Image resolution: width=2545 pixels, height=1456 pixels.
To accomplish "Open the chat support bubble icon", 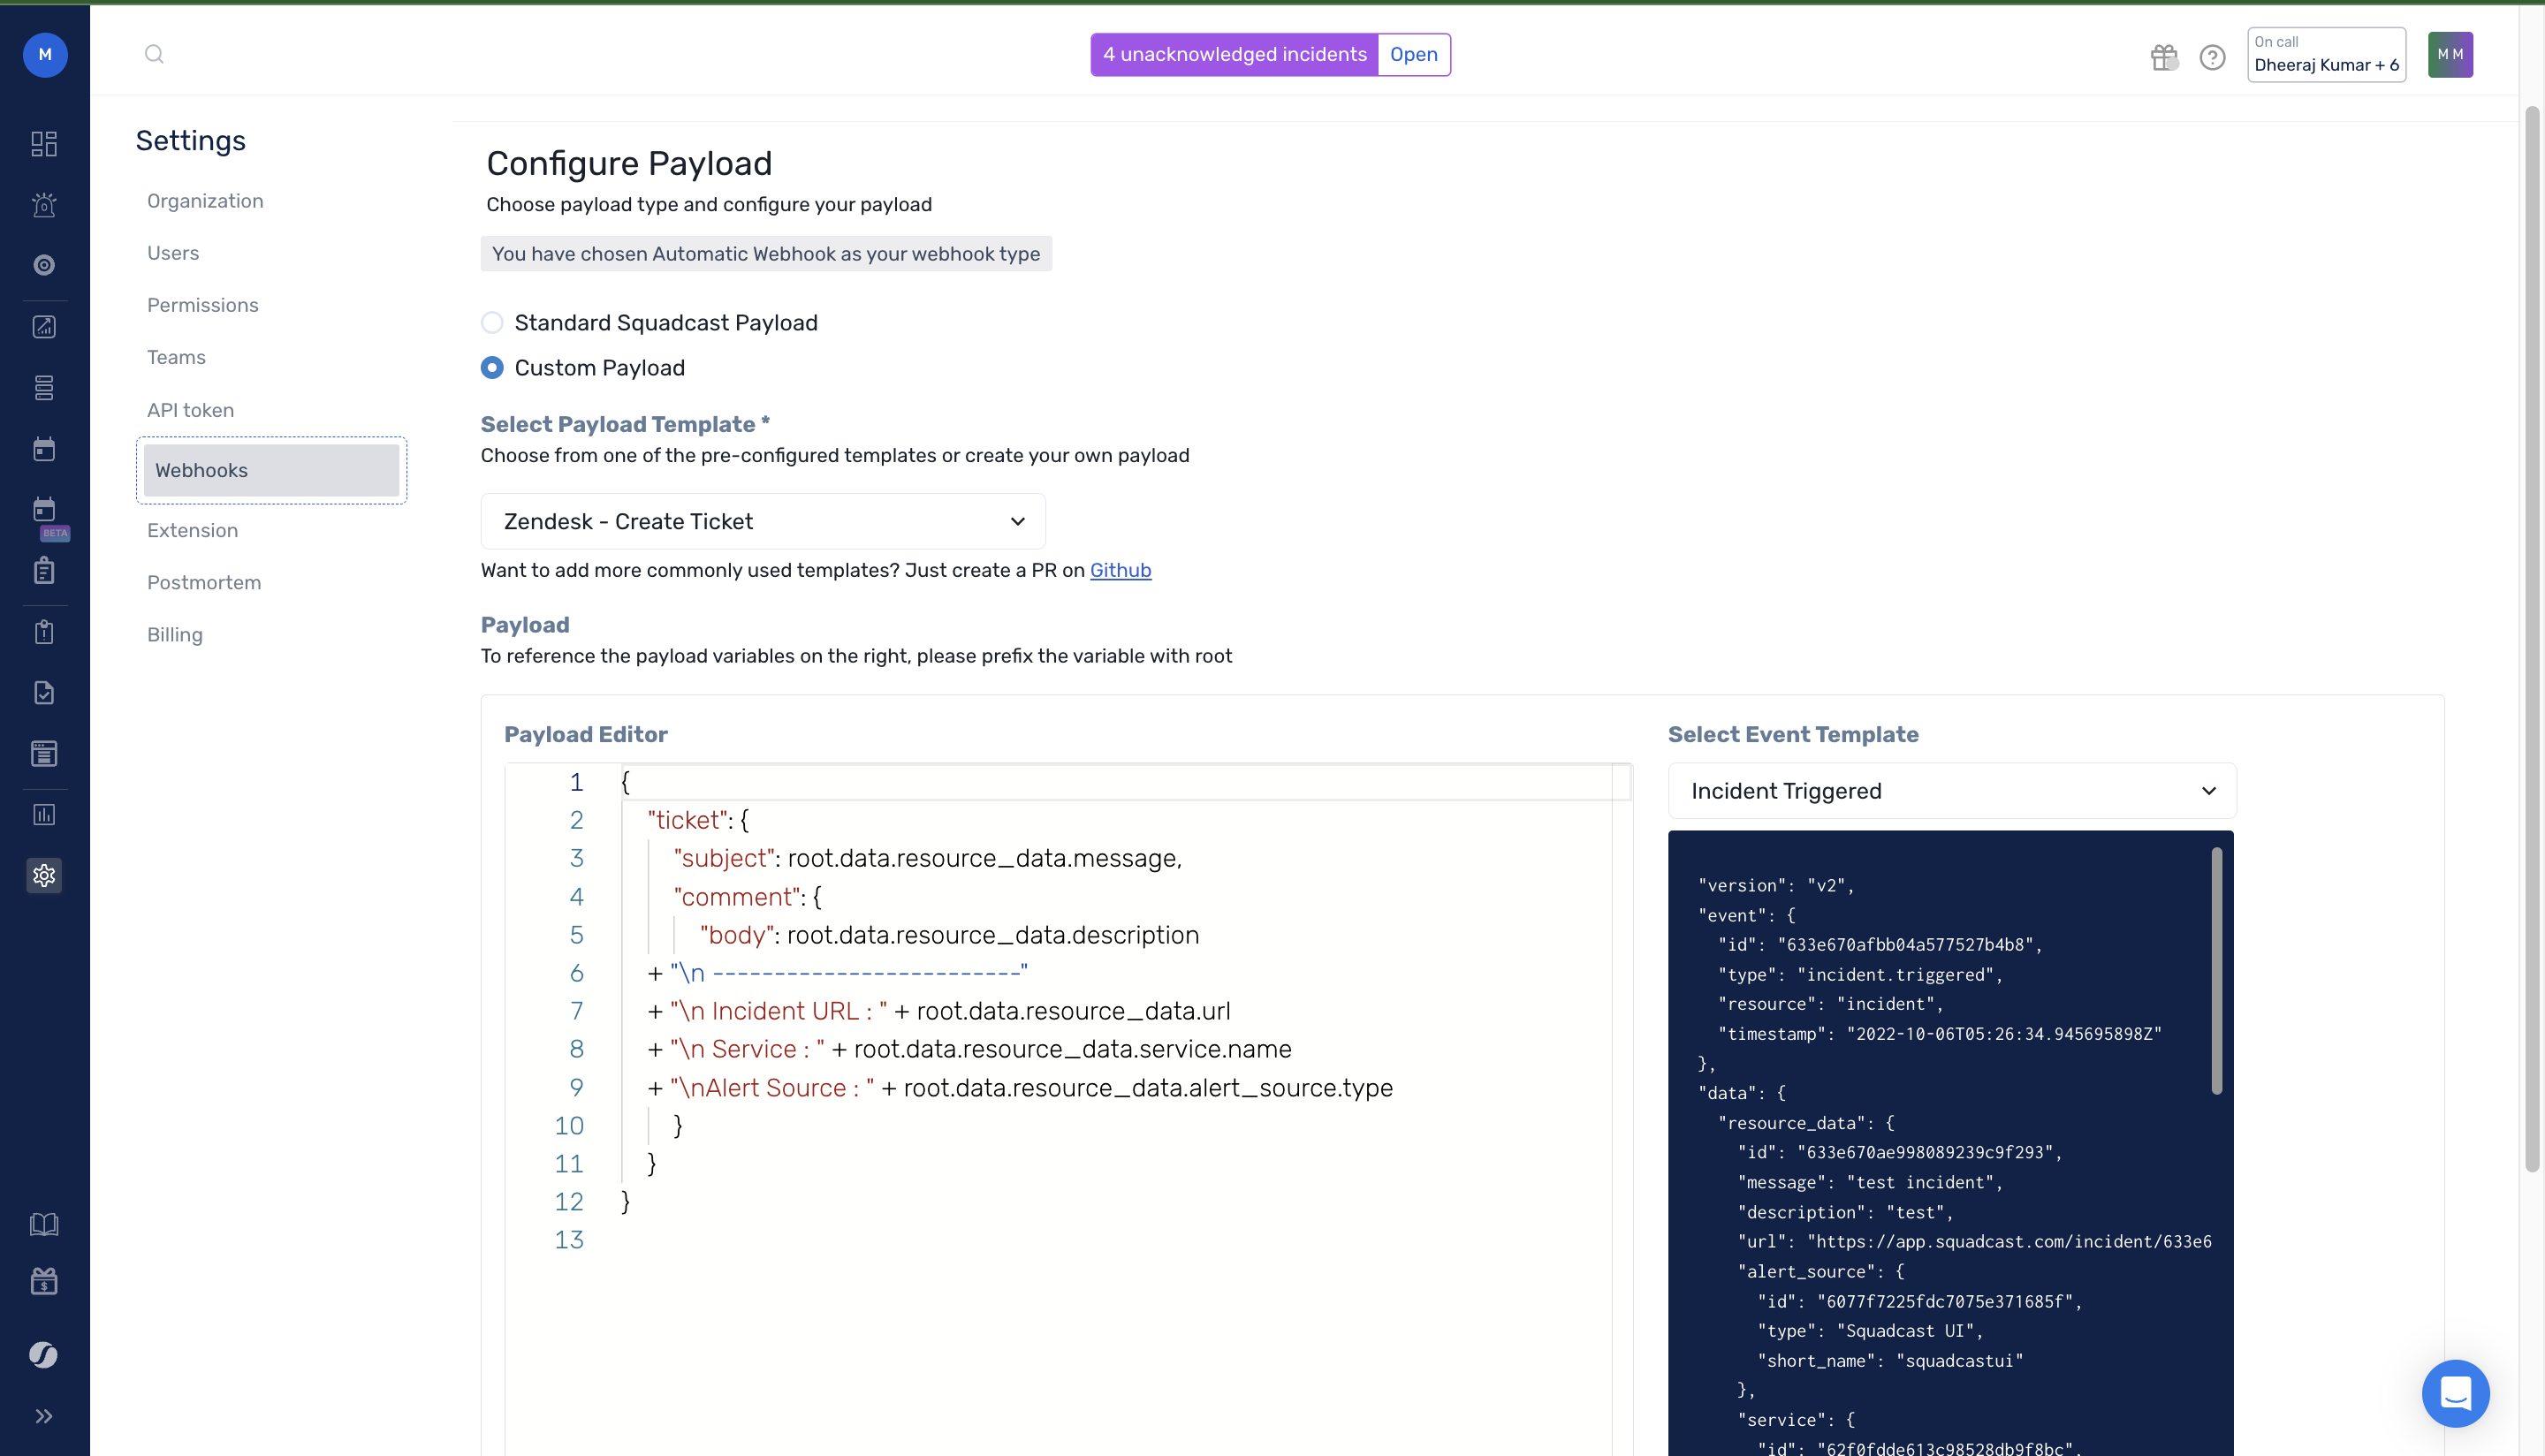I will point(2455,1392).
